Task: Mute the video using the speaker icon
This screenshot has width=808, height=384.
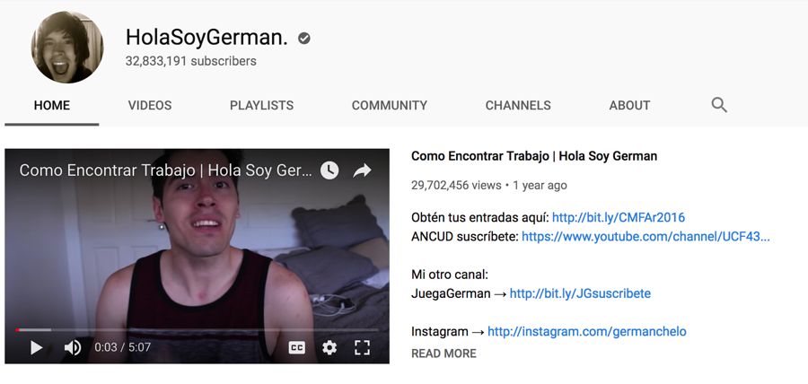Action: point(73,347)
